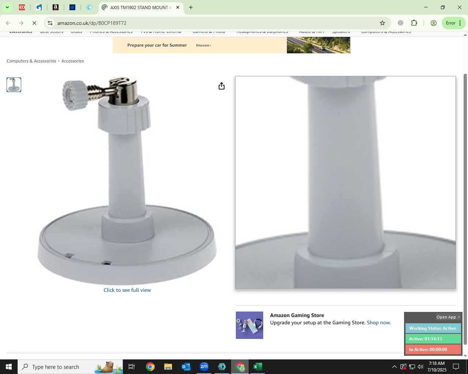Go forward in browser history
This screenshot has width=468, height=374.
point(21,23)
